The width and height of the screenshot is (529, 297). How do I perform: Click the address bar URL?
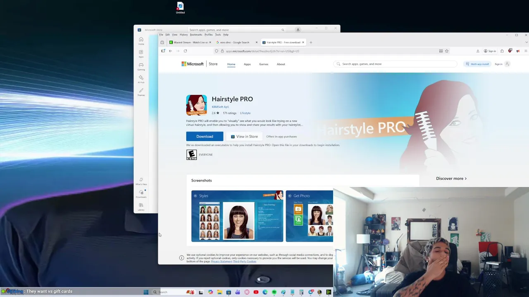click(x=262, y=51)
